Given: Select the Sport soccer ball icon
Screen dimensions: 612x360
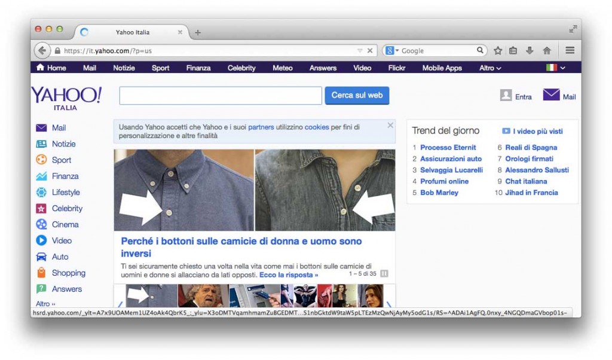Looking at the screenshot, I should pyautogui.click(x=42, y=160).
